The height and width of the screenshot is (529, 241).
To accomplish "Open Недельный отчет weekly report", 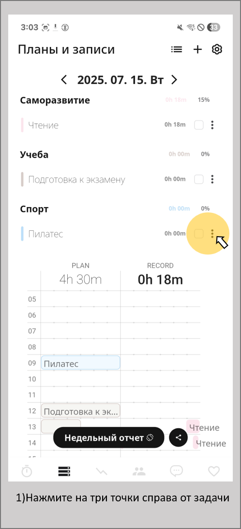I will [x=109, y=437].
